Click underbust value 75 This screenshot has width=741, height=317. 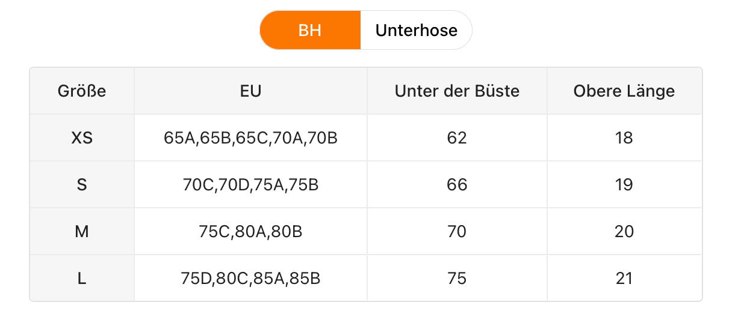[457, 279]
